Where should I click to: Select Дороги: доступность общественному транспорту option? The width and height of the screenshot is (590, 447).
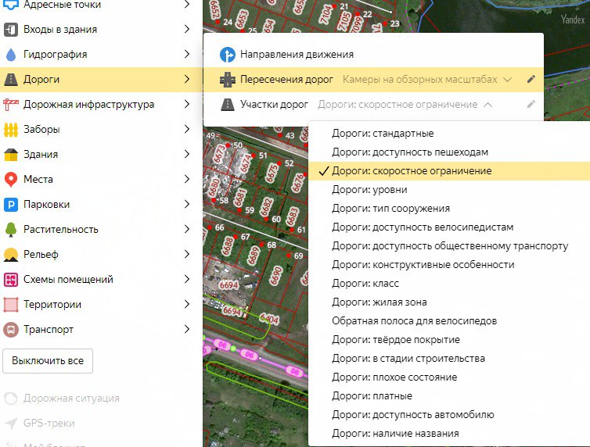[x=449, y=246]
